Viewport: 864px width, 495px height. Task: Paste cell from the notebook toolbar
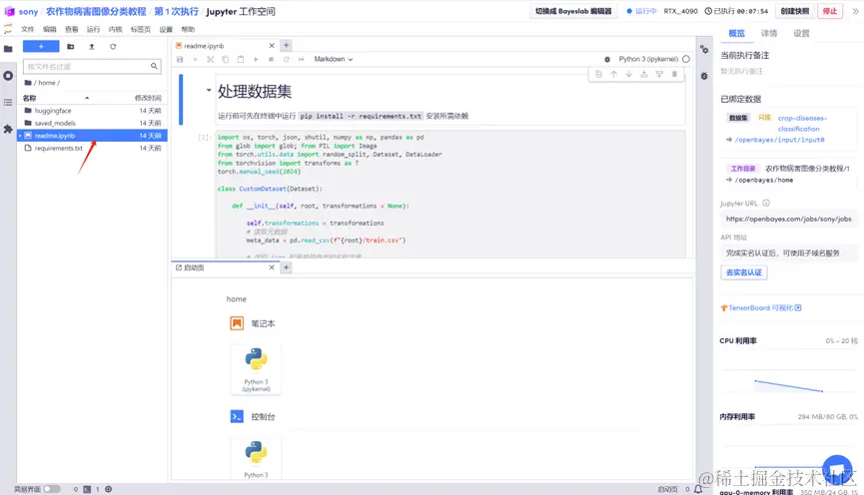(x=241, y=60)
